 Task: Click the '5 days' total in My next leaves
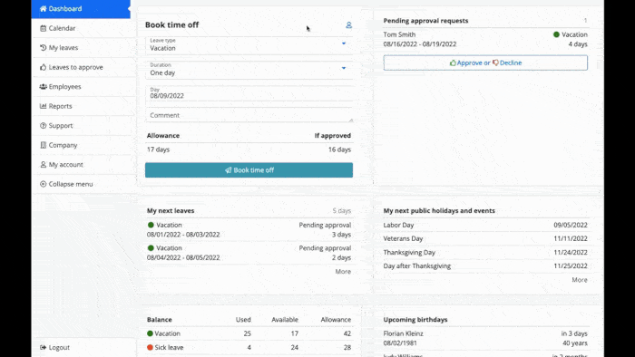pyautogui.click(x=342, y=210)
